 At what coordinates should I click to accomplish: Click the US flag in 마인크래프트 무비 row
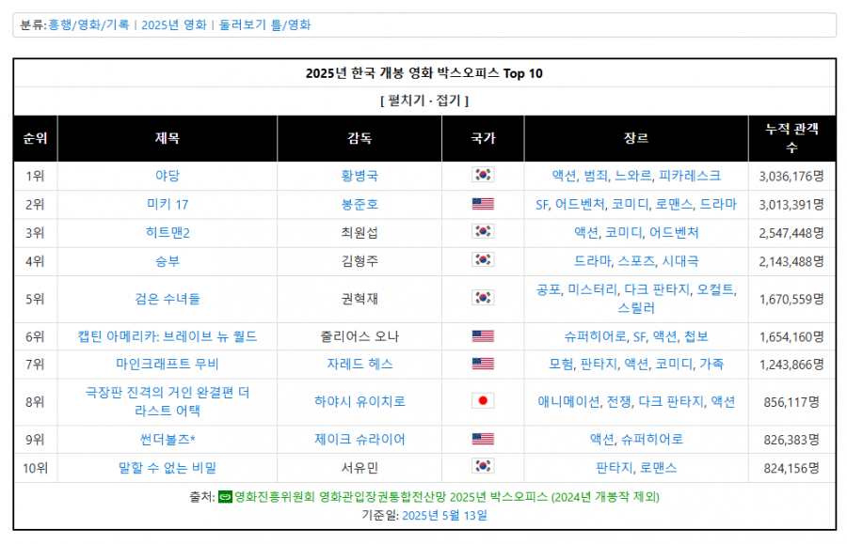(483, 364)
